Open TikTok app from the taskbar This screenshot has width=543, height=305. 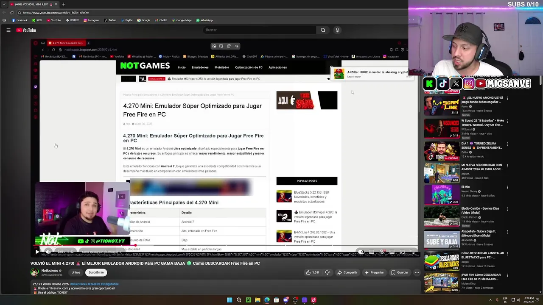(314, 300)
